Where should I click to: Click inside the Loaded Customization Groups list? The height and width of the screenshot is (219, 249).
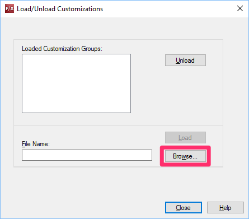coord(76,83)
